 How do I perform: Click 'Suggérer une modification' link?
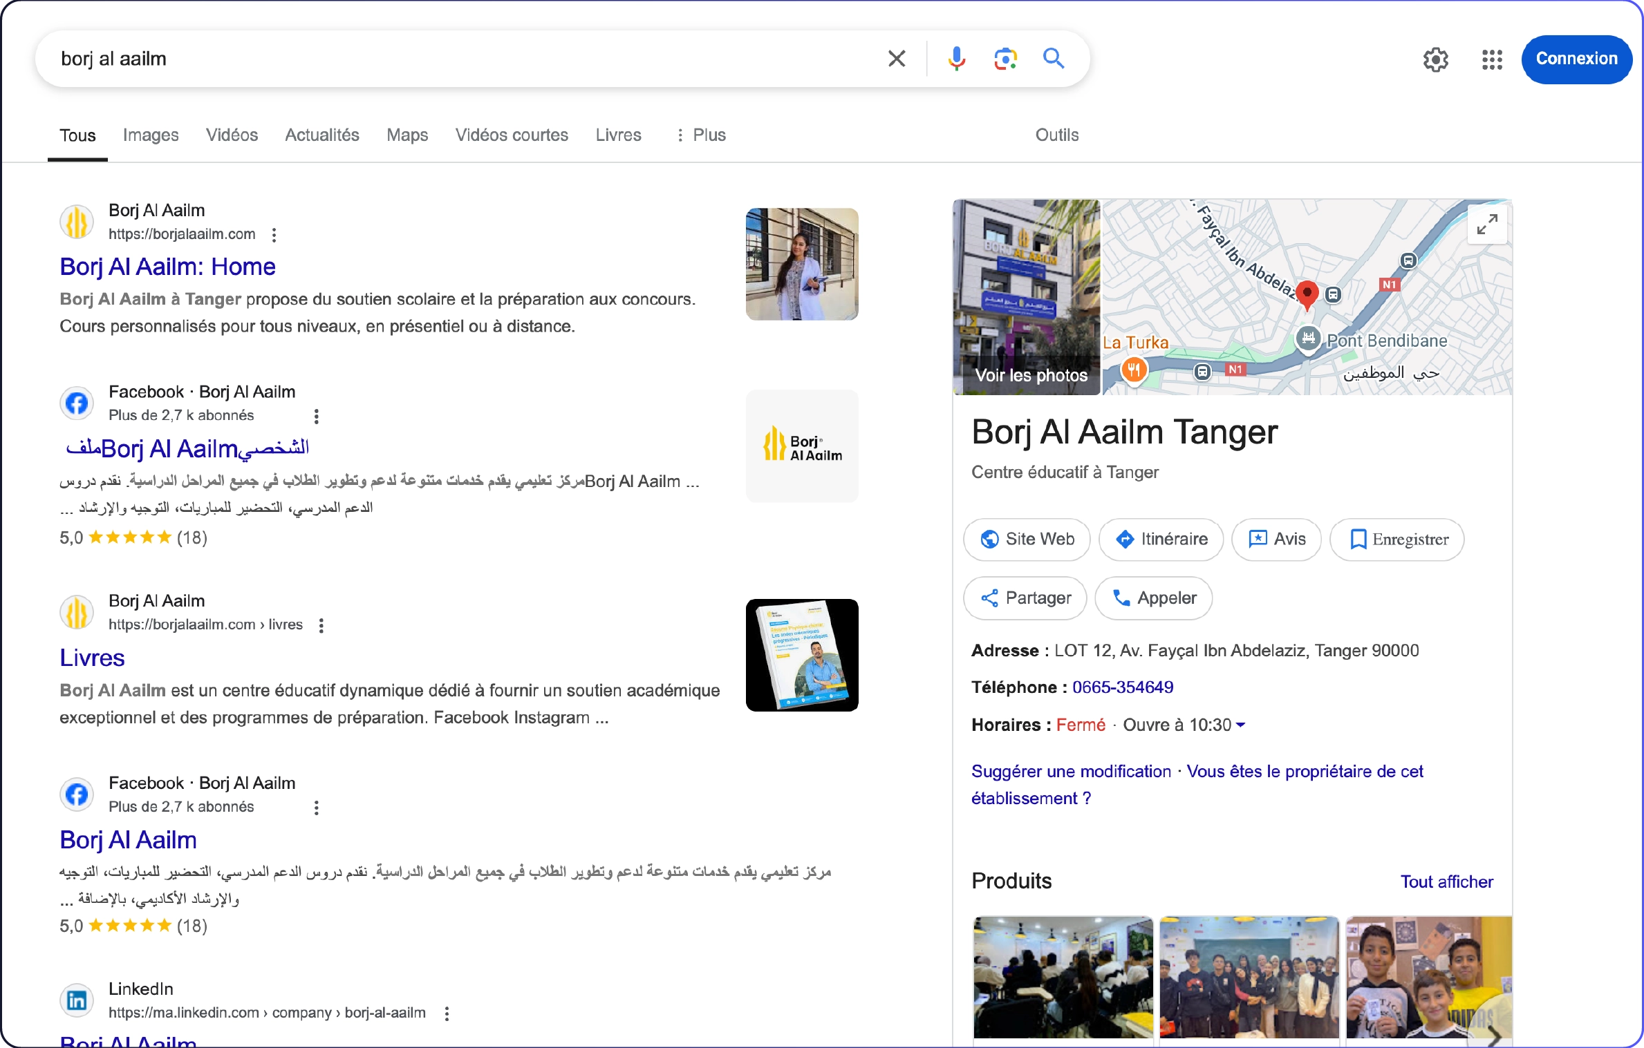(1071, 771)
